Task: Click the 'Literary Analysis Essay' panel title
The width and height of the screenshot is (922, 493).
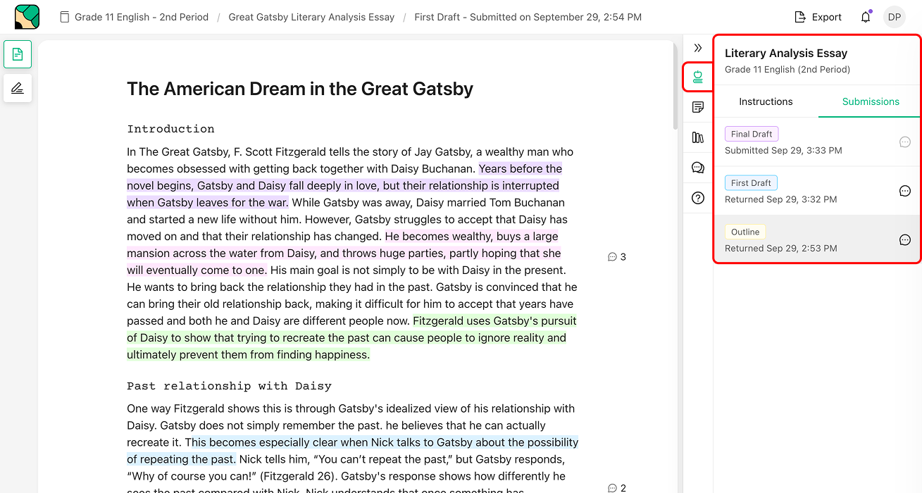Action: (x=786, y=53)
